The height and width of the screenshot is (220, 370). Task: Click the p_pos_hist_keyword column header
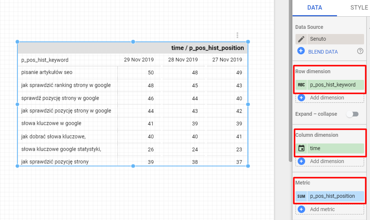click(45, 60)
